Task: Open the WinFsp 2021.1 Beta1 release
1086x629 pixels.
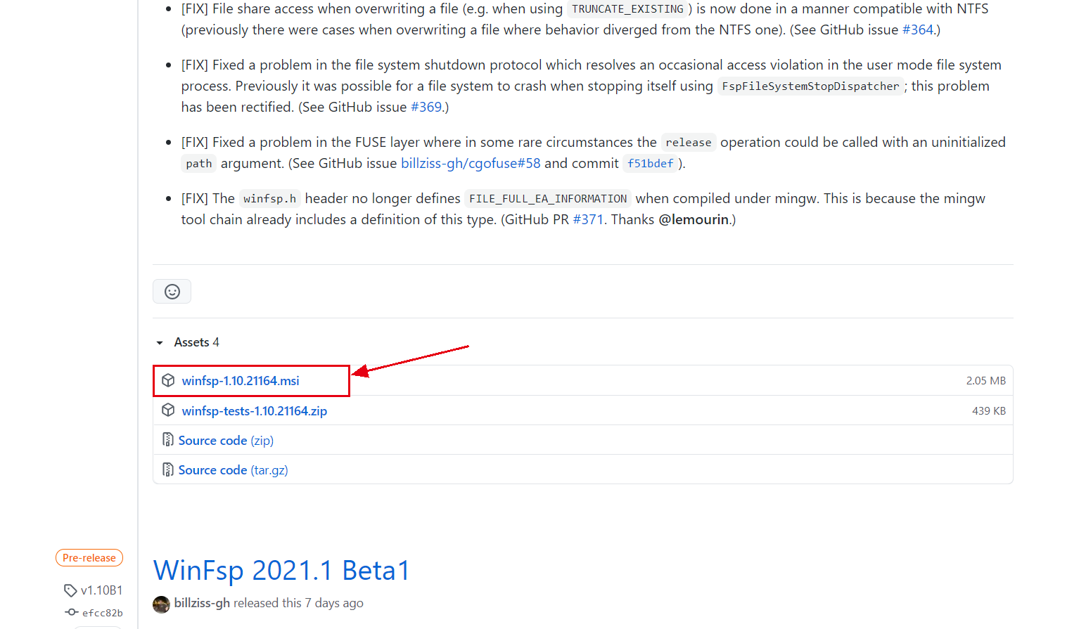Action: pyautogui.click(x=281, y=570)
